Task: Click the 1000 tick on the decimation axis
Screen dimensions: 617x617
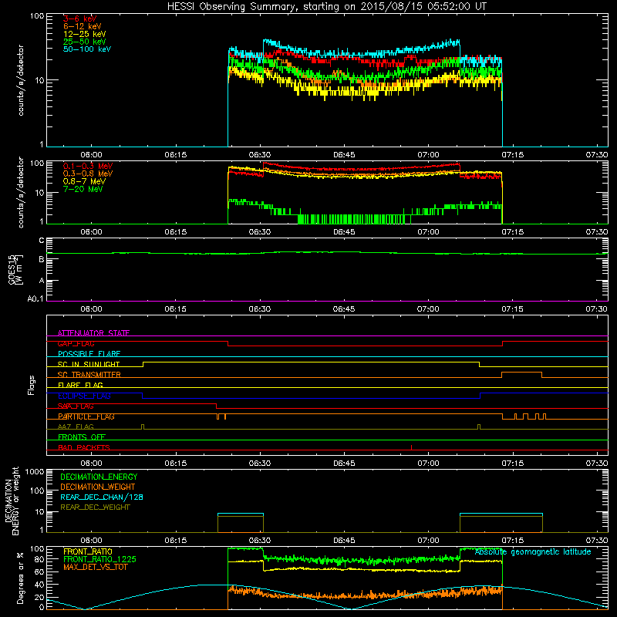Action: 35,471
